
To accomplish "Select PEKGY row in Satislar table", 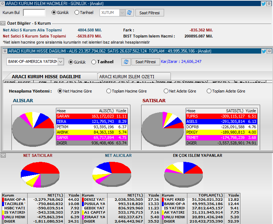I will pyautogui.click(x=221, y=132).
